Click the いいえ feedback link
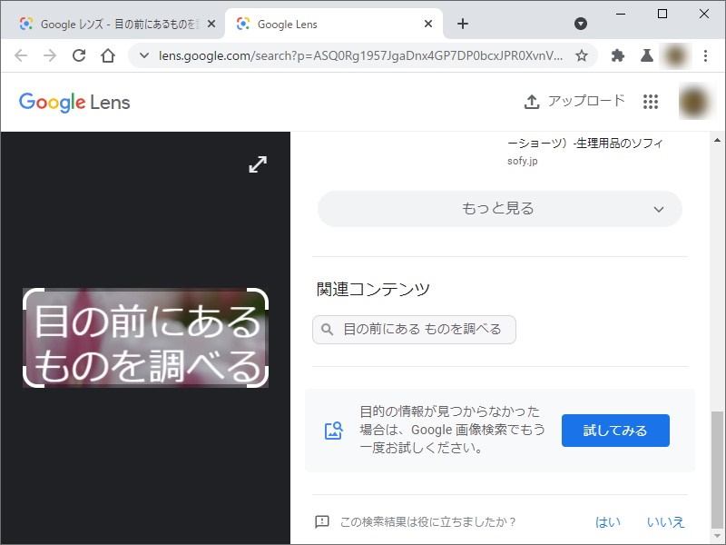The image size is (726, 545). pos(665,522)
